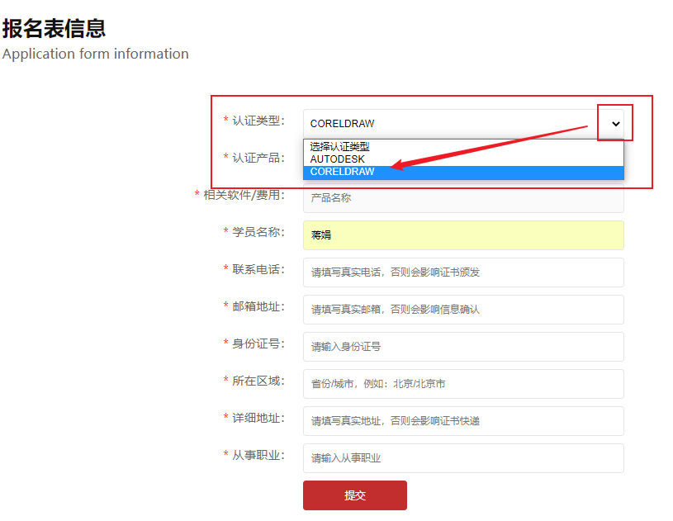Click the 身份证号 field label
The width and height of the screenshot is (673, 521).
tap(258, 343)
